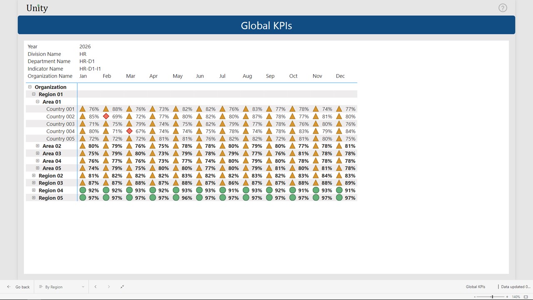This screenshot has height=300, width=533.
Task: Click the Division Name value HR
Action: pos(83,54)
